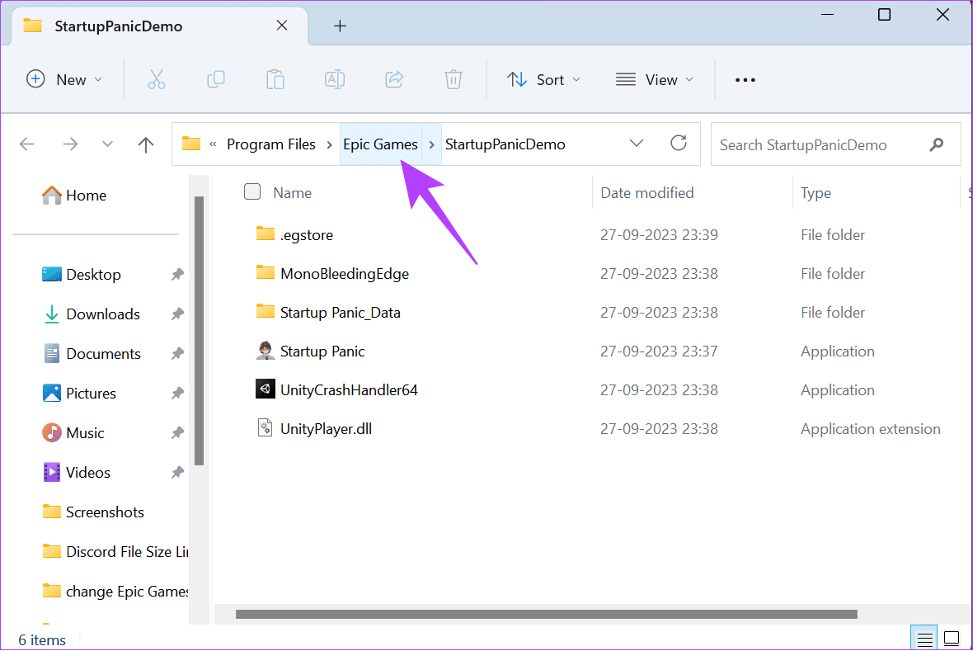Click the Search StartupPanicDemo field

[x=835, y=144]
